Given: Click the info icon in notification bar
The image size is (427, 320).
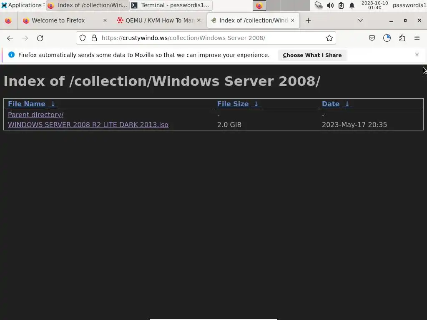Looking at the screenshot, I should (x=11, y=55).
